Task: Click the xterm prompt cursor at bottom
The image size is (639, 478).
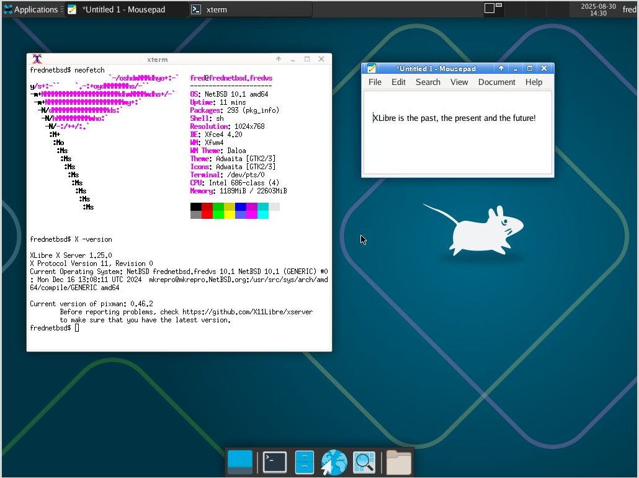Action: coord(77,328)
